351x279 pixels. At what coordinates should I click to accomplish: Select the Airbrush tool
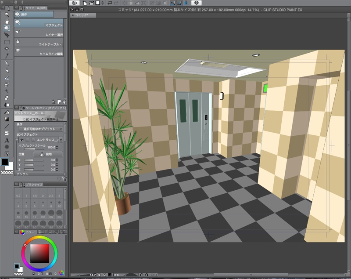7,84
